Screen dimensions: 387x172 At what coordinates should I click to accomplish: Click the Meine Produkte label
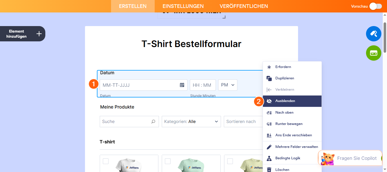(117, 107)
